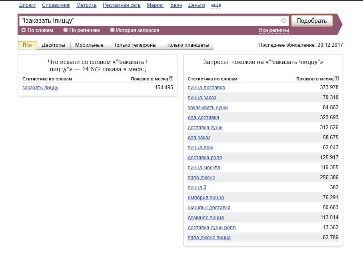This screenshot has height=260, width=363.
Task: Click the 'Что искали со словом' panel heading
Action: pos(98,66)
